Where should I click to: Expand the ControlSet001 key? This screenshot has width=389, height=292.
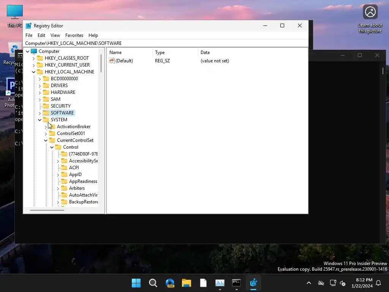pyautogui.click(x=46, y=133)
